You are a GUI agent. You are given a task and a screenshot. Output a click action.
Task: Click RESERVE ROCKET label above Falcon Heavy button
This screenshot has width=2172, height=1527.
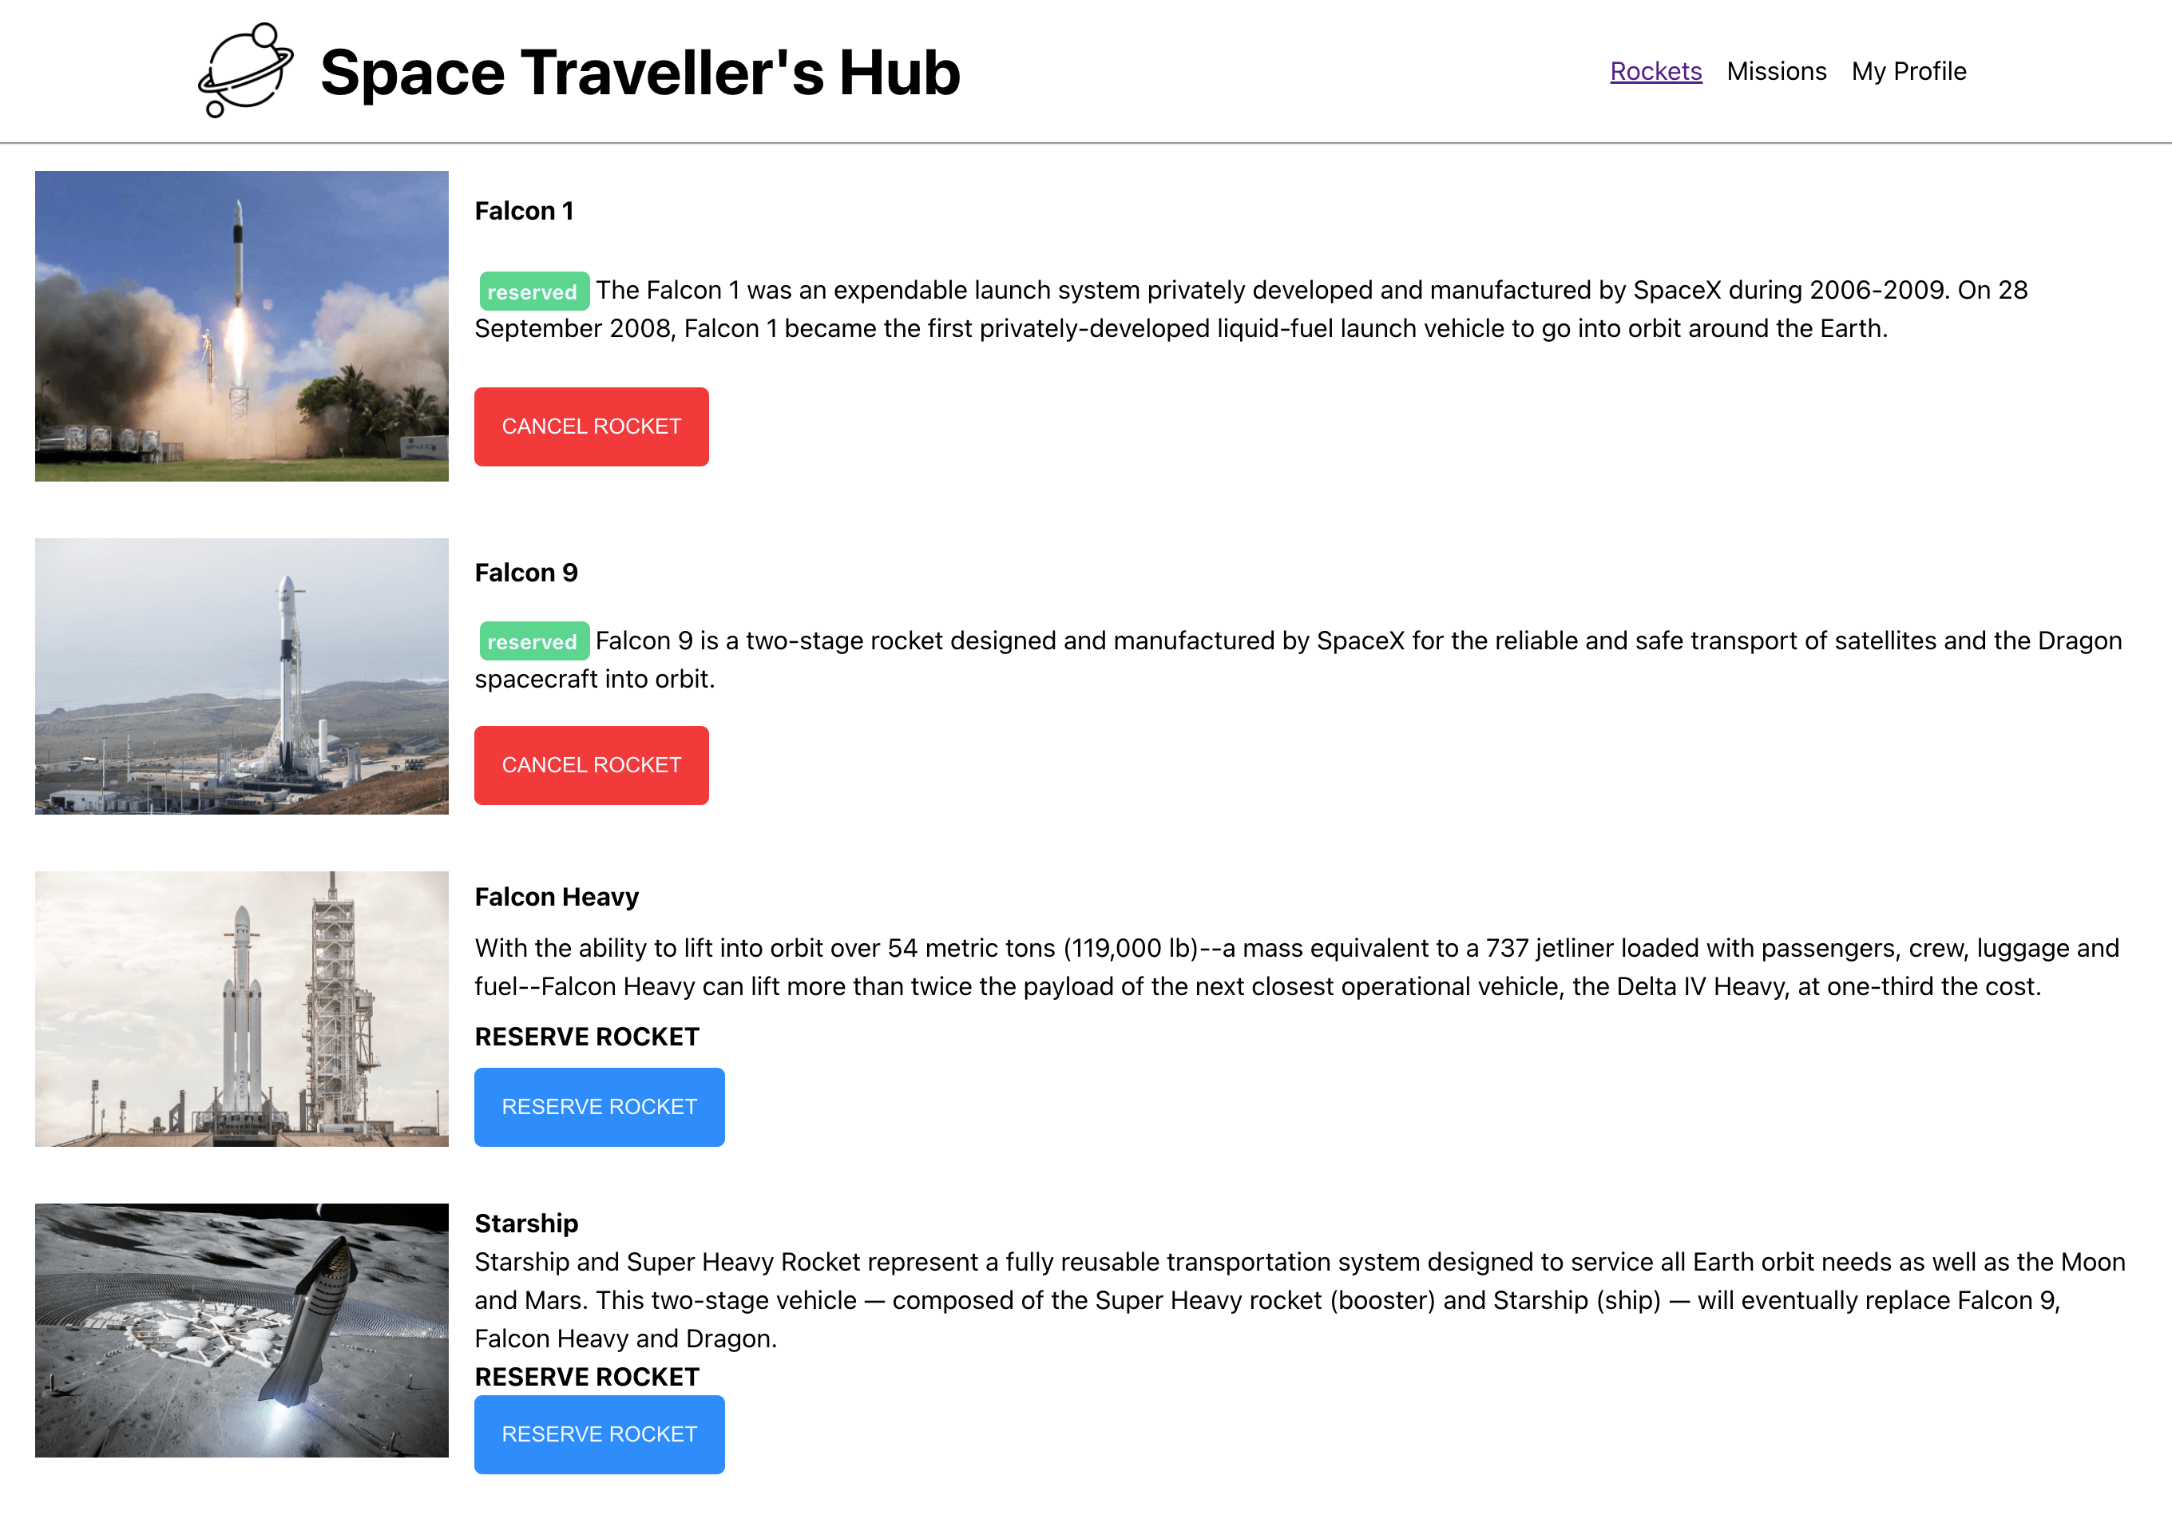[586, 1036]
